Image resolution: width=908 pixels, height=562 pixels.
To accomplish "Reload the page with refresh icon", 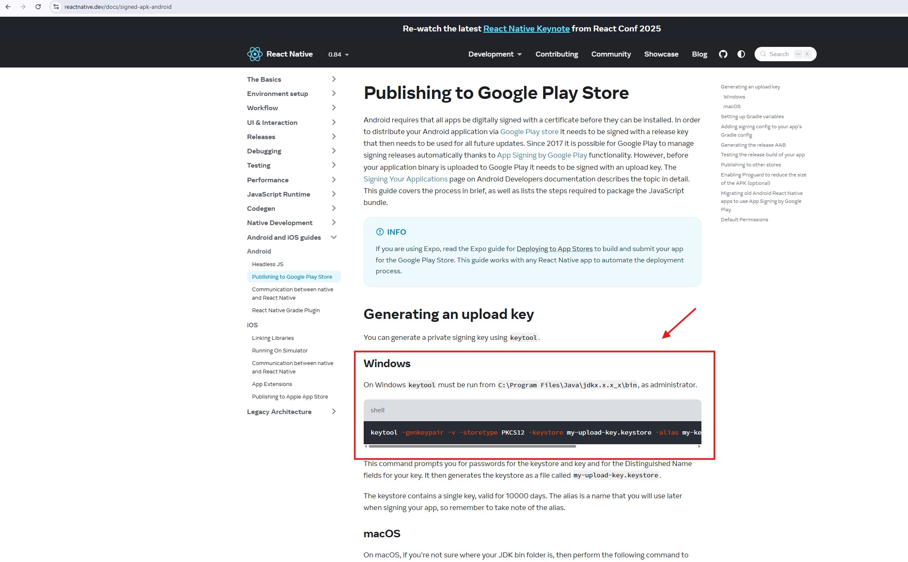I will click(38, 7).
